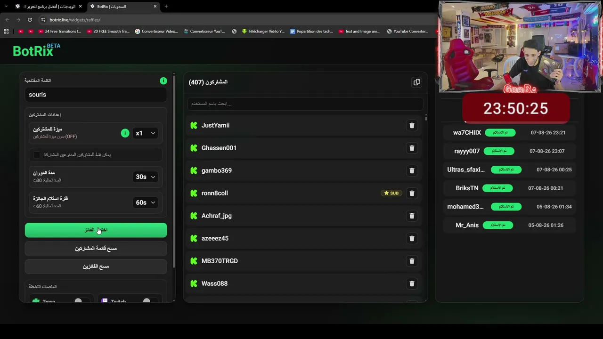Image resolution: width=603 pixels, height=339 pixels.
Task: Open the x1 subscriber multiplier dropdown
Action: point(145,133)
